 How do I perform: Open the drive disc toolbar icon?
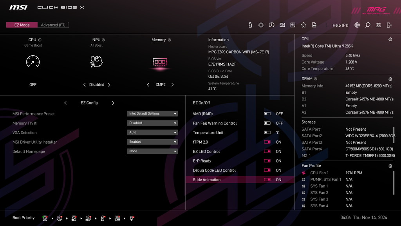293,25
